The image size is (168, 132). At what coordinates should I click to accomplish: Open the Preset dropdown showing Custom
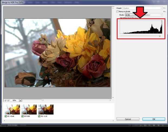point(143,8)
